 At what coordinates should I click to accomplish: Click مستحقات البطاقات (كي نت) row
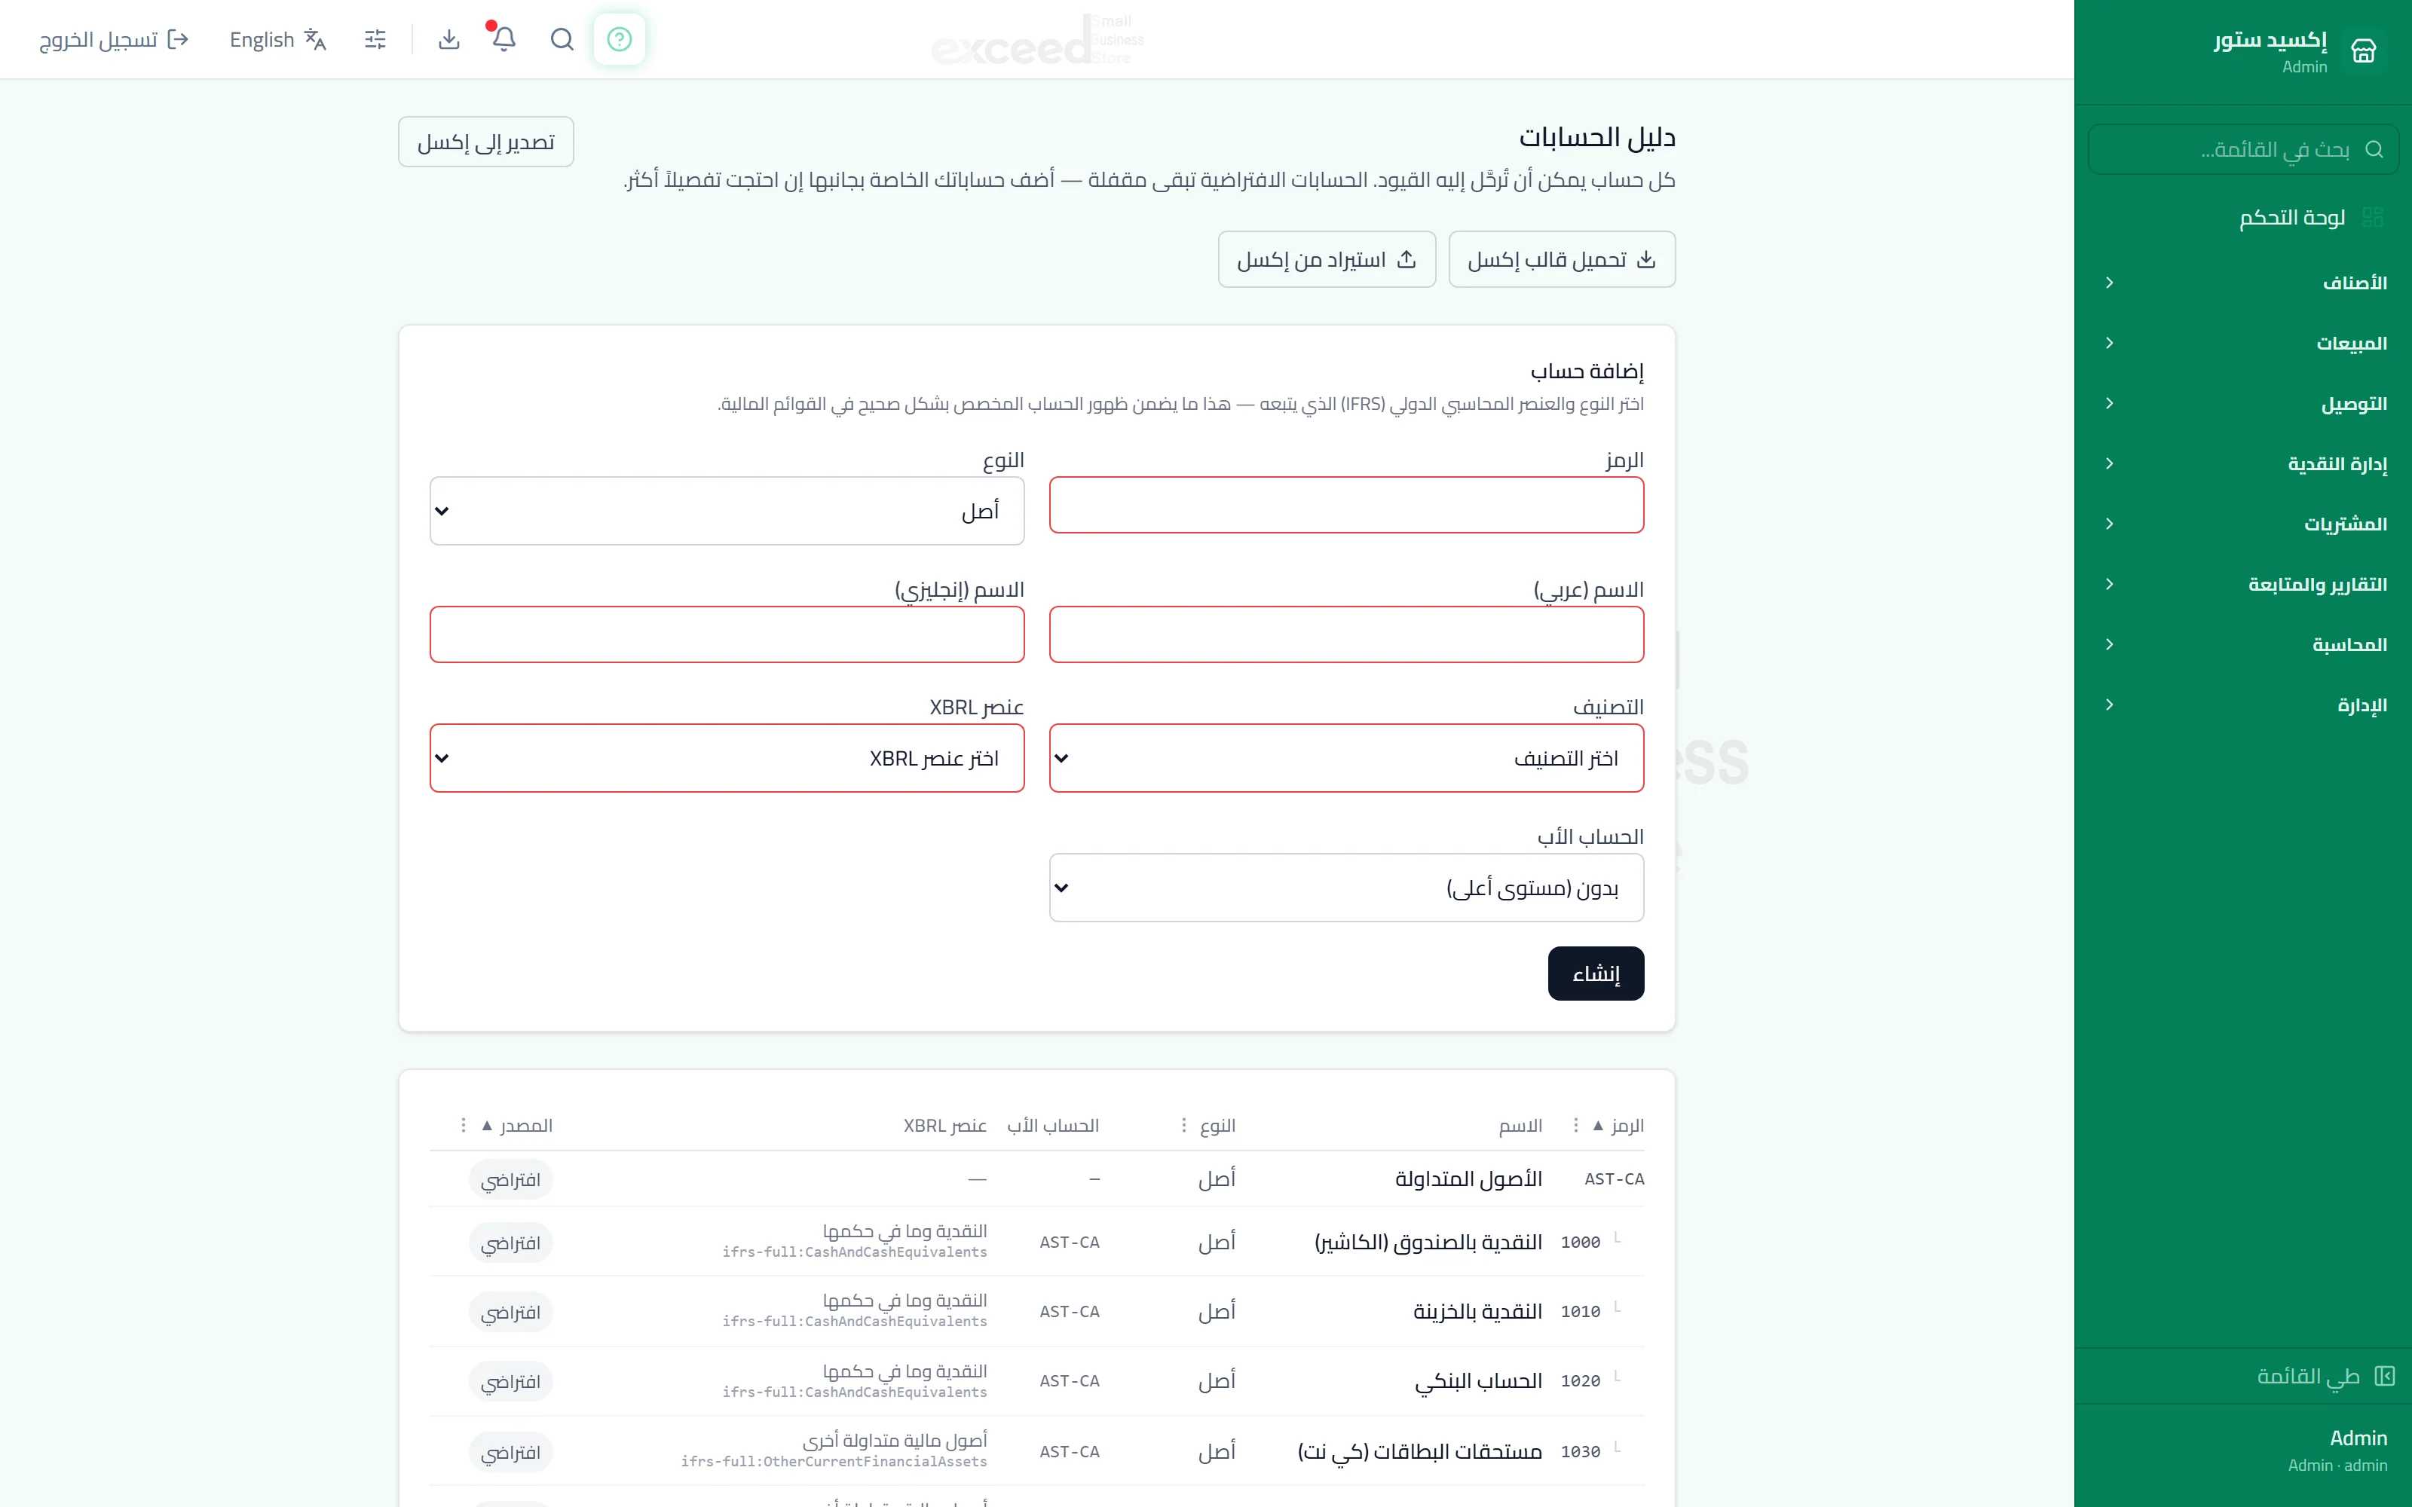point(1036,1451)
